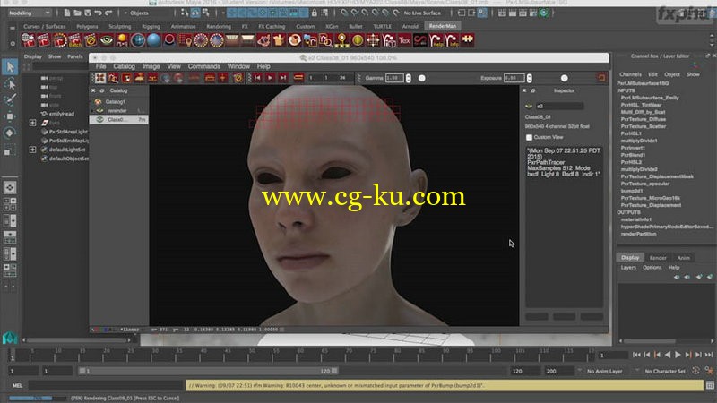Open the Layers menu in Layer Editor

point(628,268)
